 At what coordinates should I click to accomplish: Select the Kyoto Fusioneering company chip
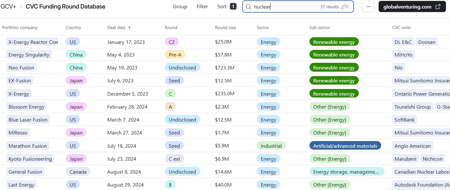point(30,159)
